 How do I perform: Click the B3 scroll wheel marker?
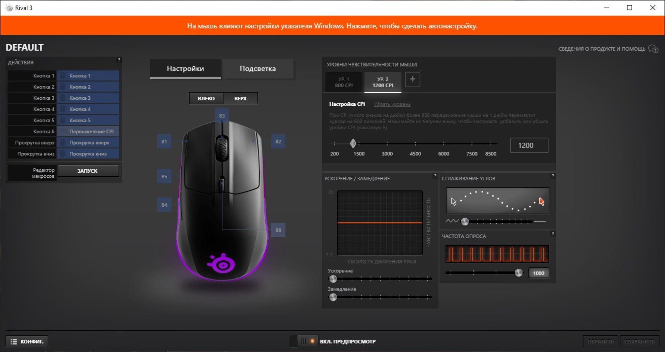pyautogui.click(x=222, y=116)
